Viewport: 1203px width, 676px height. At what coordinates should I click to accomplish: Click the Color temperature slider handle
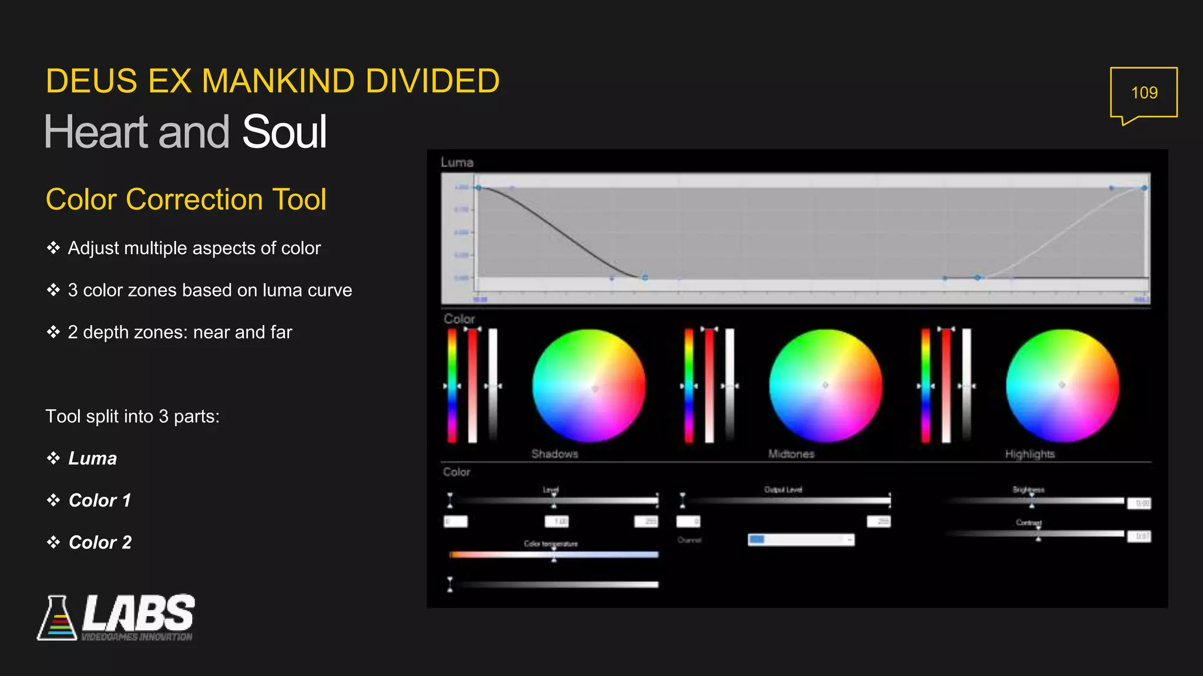[x=554, y=555]
